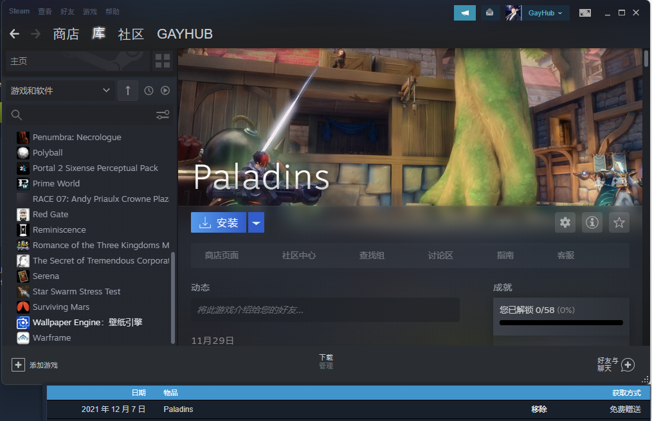Open the GayHub account dropdown

(545, 13)
